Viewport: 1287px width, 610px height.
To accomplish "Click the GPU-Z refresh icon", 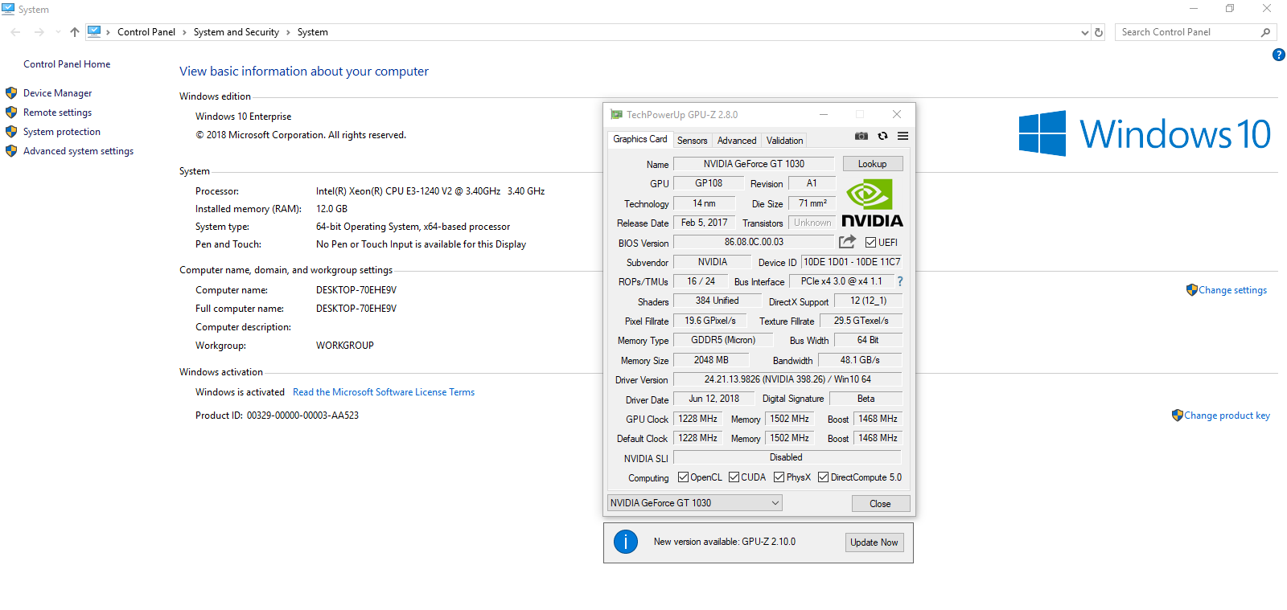I will point(882,136).
